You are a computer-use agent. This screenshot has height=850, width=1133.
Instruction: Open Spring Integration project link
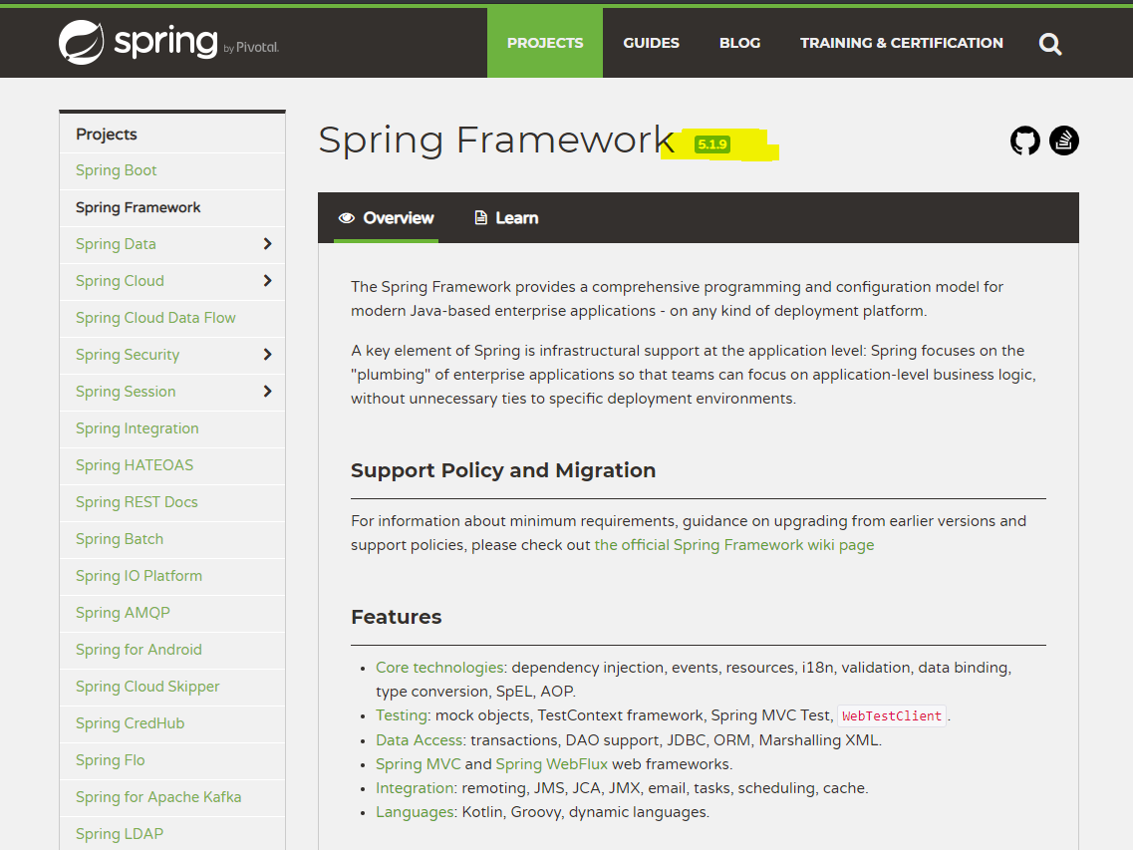point(138,428)
